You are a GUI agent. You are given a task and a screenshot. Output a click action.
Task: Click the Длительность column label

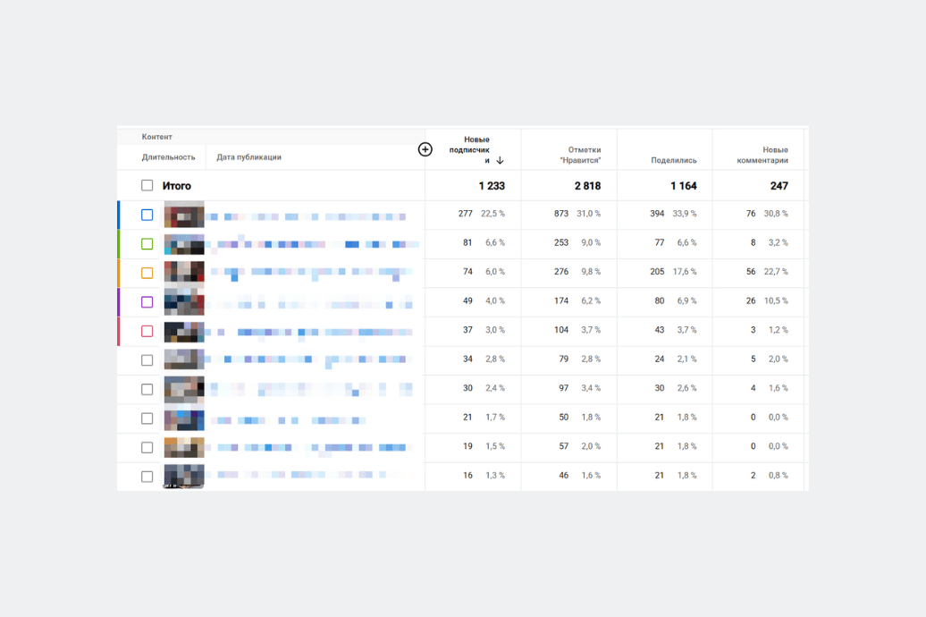pos(168,157)
